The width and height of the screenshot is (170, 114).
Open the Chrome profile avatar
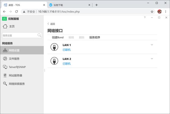[x=159, y=12]
